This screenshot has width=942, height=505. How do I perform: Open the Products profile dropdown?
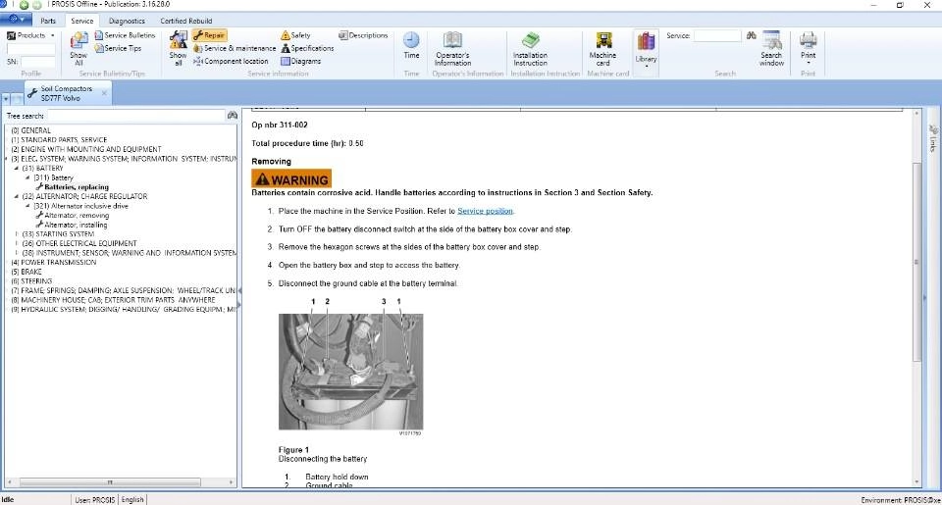(x=30, y=35)
